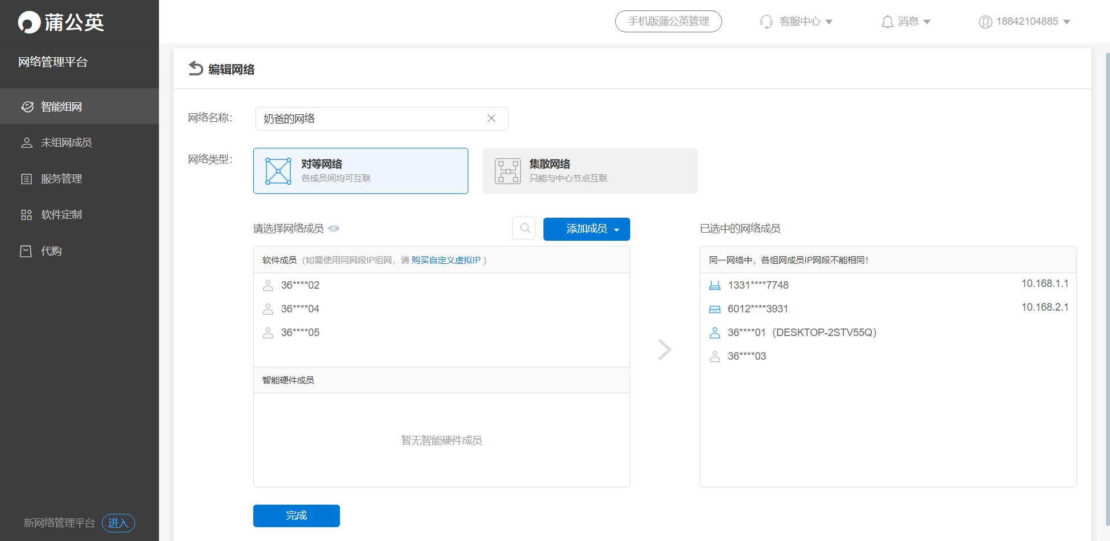This screenshot has width=1110, height=541.
Task: Click the back arrow beside 编辑网络
Action: (x=195, y=69)
